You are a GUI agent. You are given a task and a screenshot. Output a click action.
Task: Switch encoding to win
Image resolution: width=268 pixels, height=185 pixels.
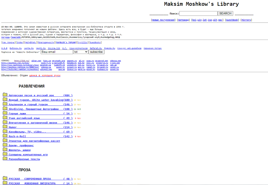(x=199, y=20)
